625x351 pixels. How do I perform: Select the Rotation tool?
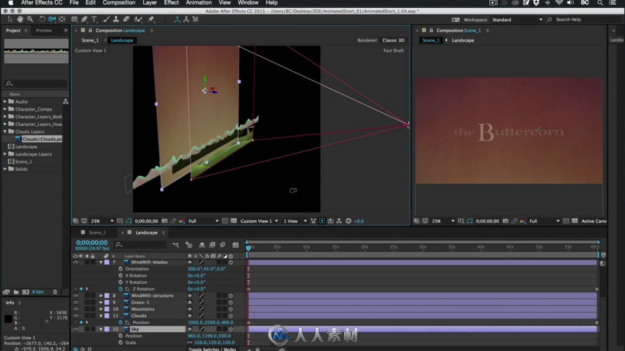pos(42,19)
